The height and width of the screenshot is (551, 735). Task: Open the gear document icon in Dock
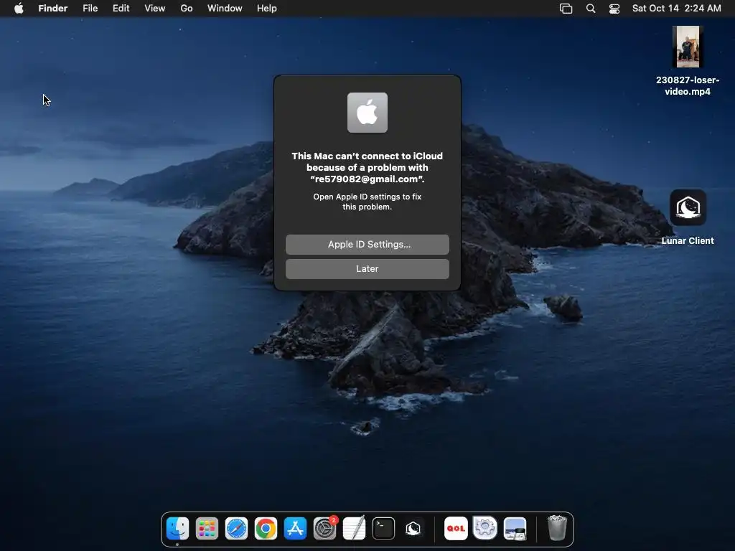click(x=485, y=529)
